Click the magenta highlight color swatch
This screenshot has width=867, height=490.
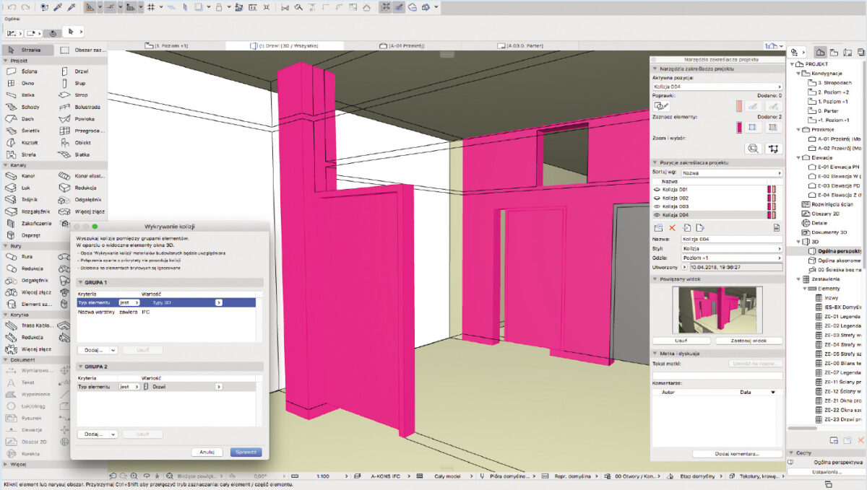point(739,128)
